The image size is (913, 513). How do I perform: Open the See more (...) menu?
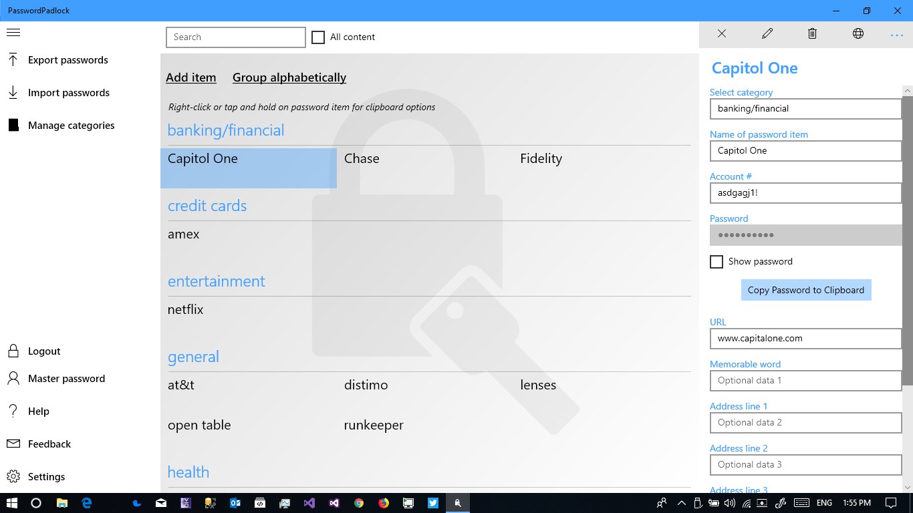click(896, 33)
